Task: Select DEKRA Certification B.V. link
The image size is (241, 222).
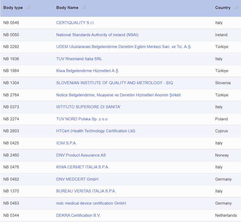Action: [x=78, y=215]
